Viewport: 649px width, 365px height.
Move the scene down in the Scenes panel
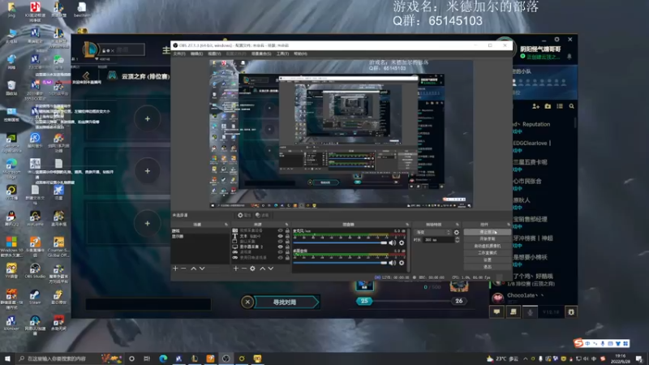coord(202,268)
